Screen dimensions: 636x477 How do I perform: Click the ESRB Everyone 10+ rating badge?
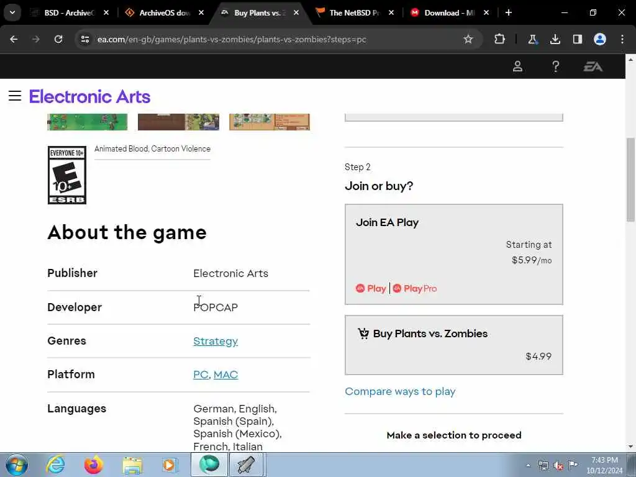pos(67,175)
